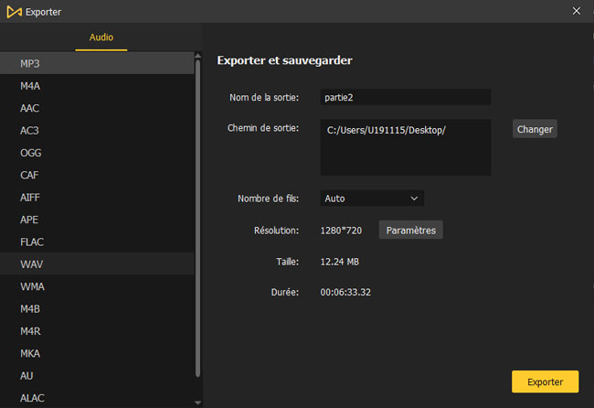Open the Nombre de fils dropdown
Viewport: 594px width, 408px height.
click(372, 199)
